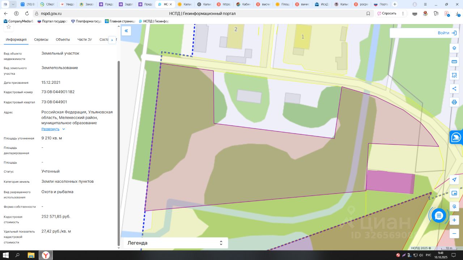Open the НСПД | Геоинфор bookmark
463x260 pixels.
pos(153,21)
